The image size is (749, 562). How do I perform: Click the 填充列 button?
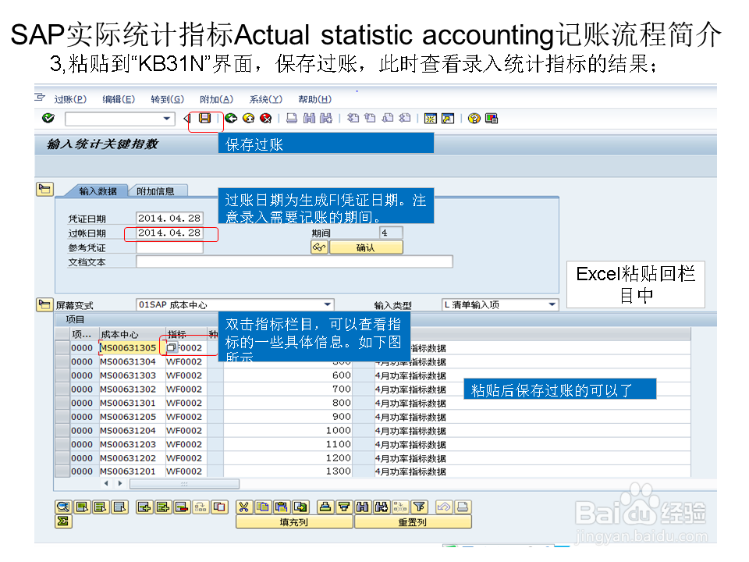(294, 522)
